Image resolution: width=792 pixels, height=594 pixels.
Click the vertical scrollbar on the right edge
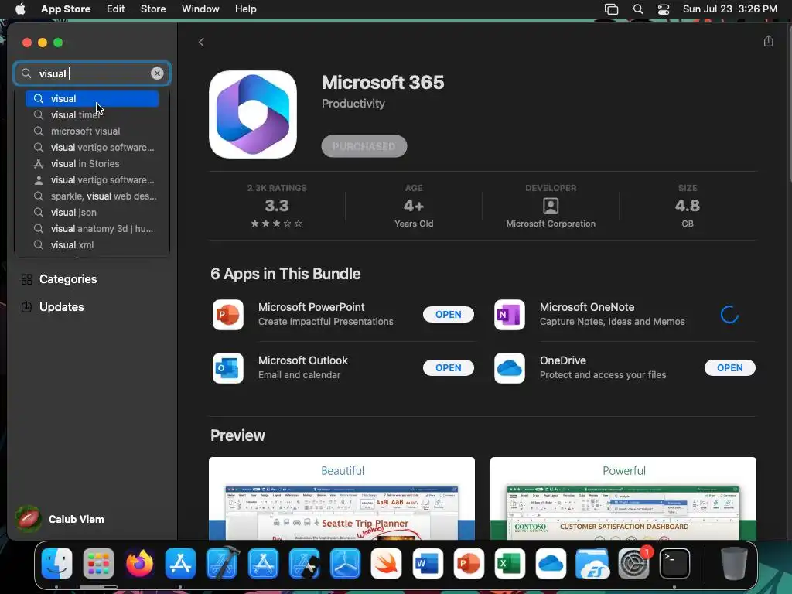[790, 104]
